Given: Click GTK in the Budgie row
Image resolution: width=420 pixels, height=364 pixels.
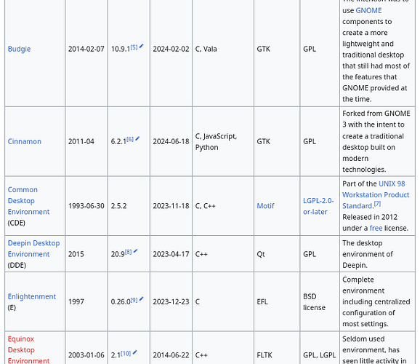Looking at the screenshot, I should [264, 49].
